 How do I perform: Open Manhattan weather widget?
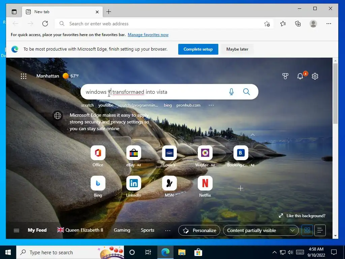point(57,76)
